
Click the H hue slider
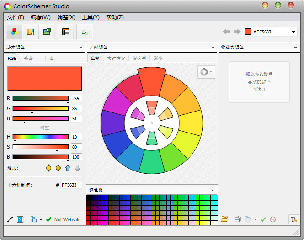(41, 137)
